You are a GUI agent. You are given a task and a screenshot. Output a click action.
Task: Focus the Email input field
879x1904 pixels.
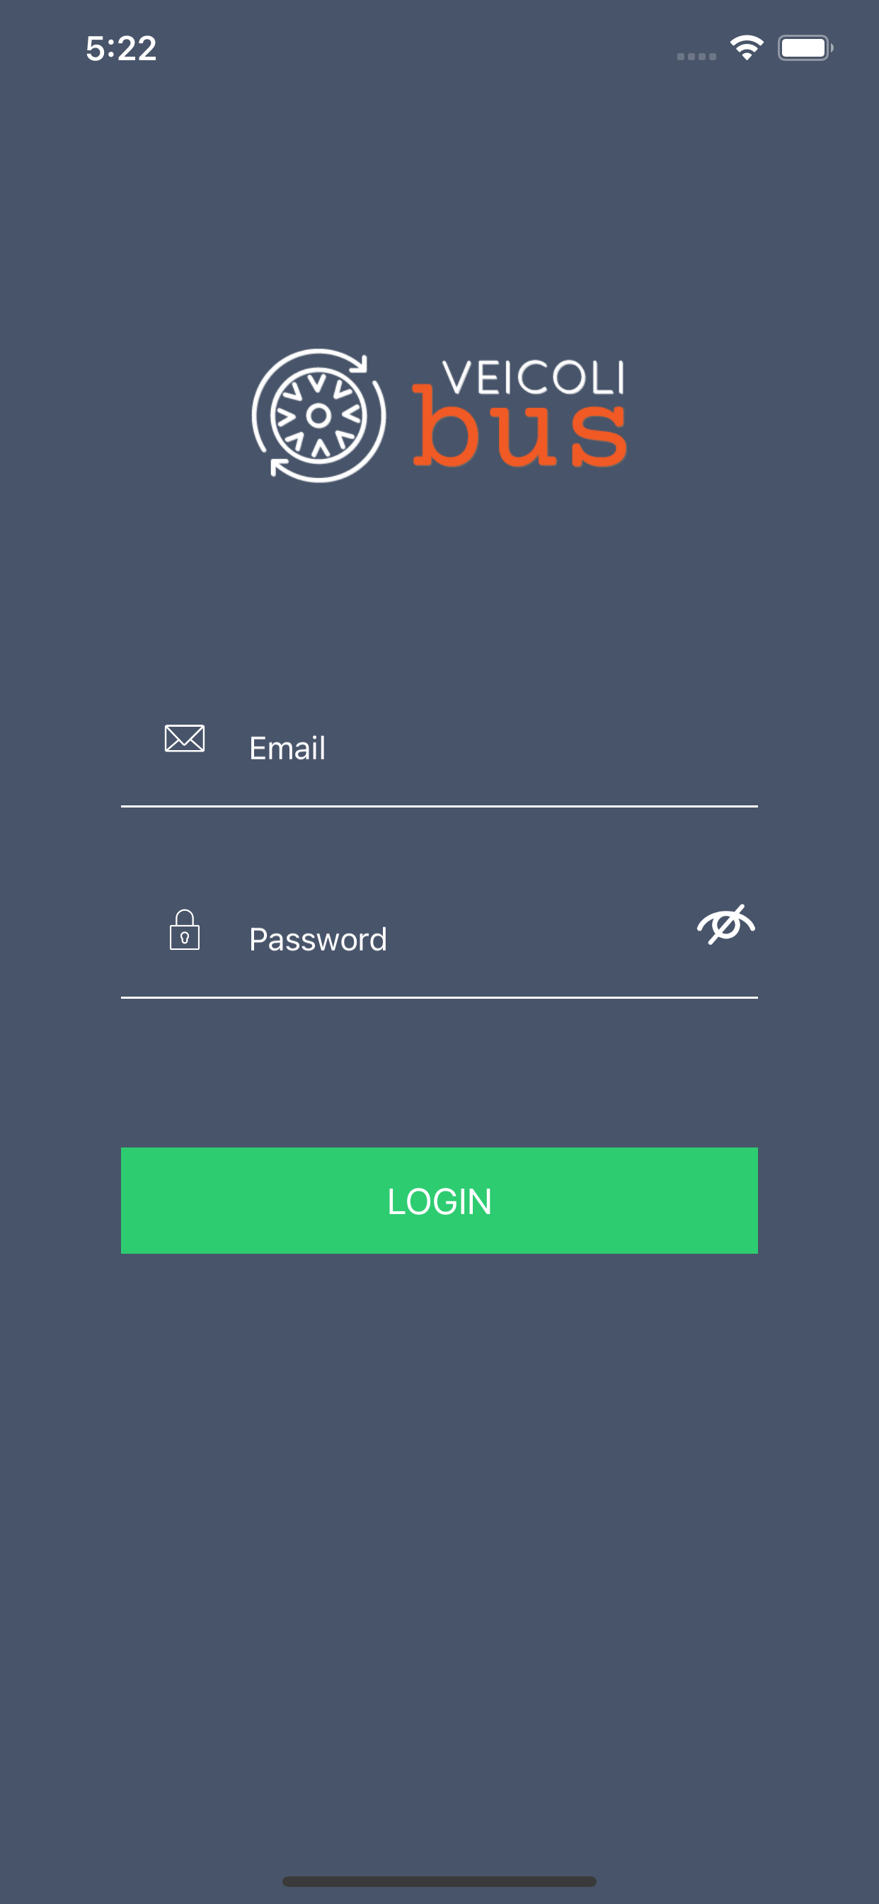pos(439,748)
